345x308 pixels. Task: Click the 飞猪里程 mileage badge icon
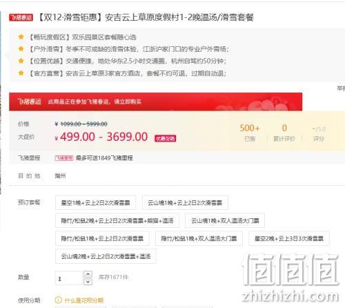(x=64, y=158)
